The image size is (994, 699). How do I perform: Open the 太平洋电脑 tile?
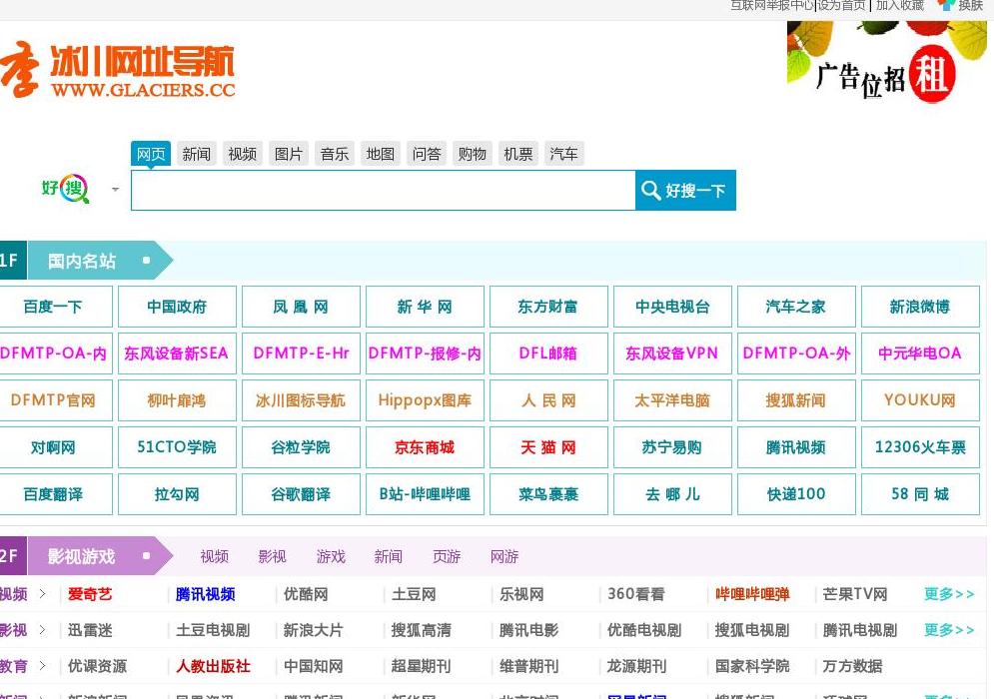coord(672,400)
